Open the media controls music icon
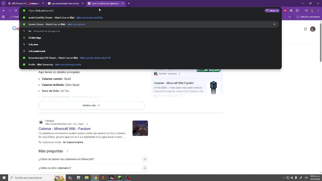This screenshot has width=322, height=181. point(306,11)
